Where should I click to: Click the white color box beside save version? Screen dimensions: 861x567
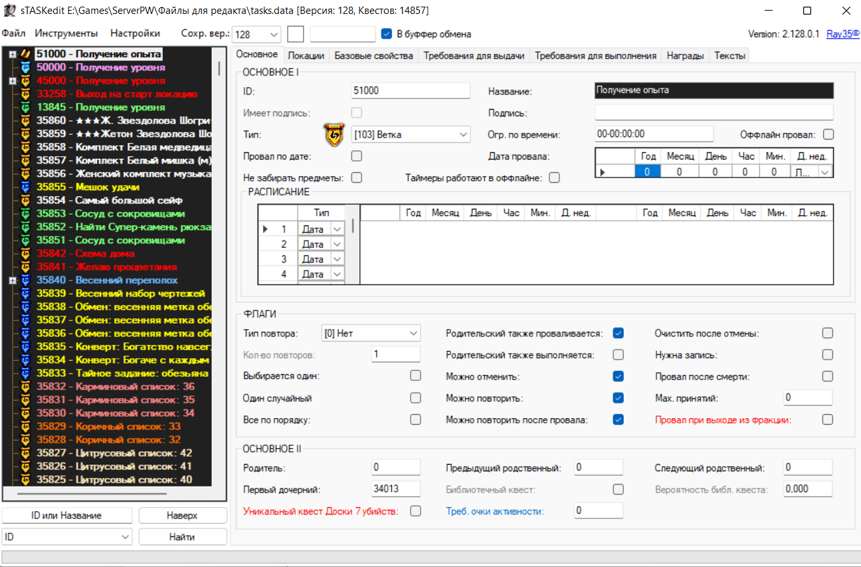[x=296, y=34]
